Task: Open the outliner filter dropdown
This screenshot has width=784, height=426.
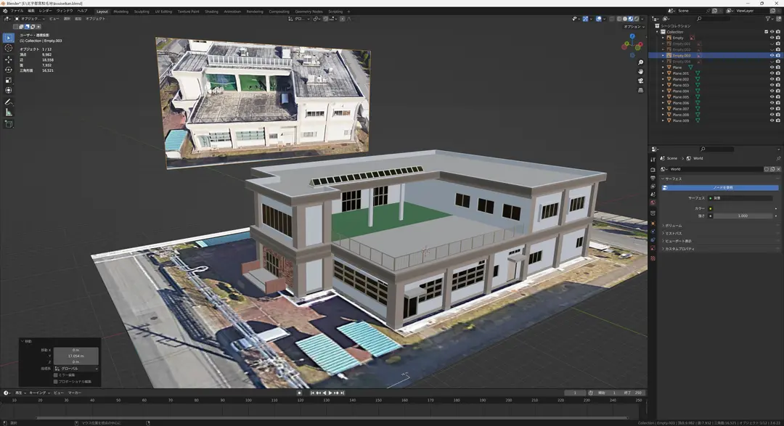Action: [x=769, y=18]
